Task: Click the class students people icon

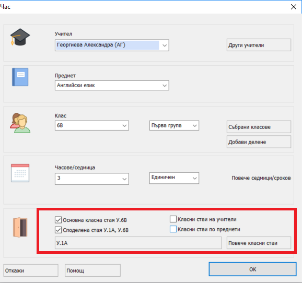Action: pos(20,123)
